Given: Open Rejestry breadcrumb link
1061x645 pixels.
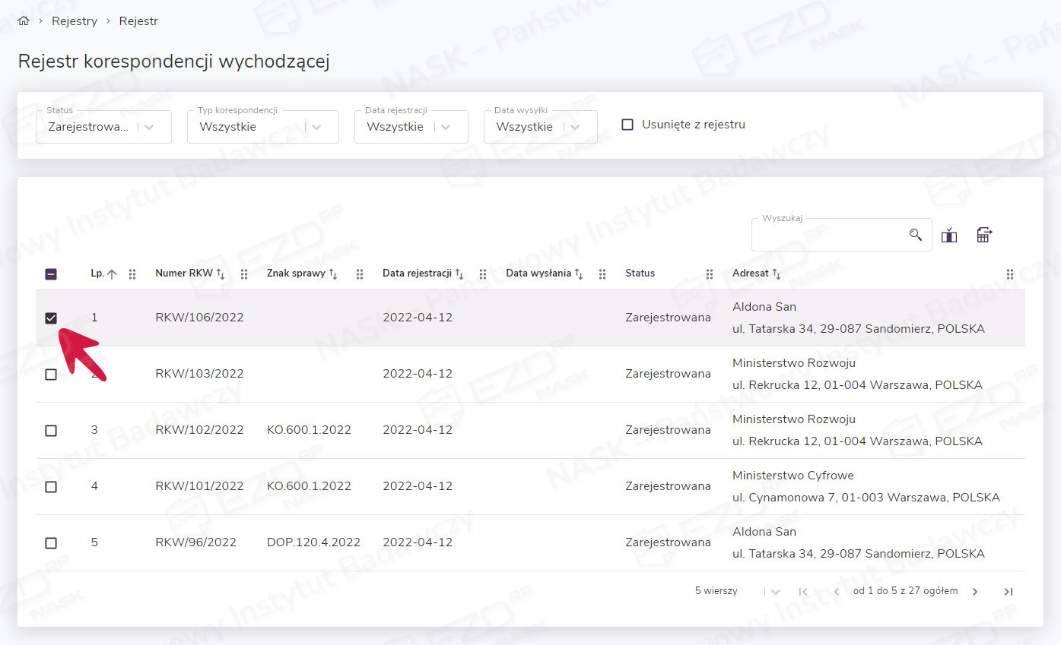Looking at the screenshot, I should (75, 21).
